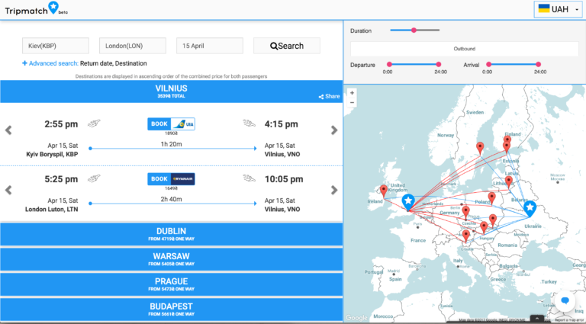Click landing plane icon beside 4:15 pm
This screenshot has width=586, height=324.
click(249, 124)
